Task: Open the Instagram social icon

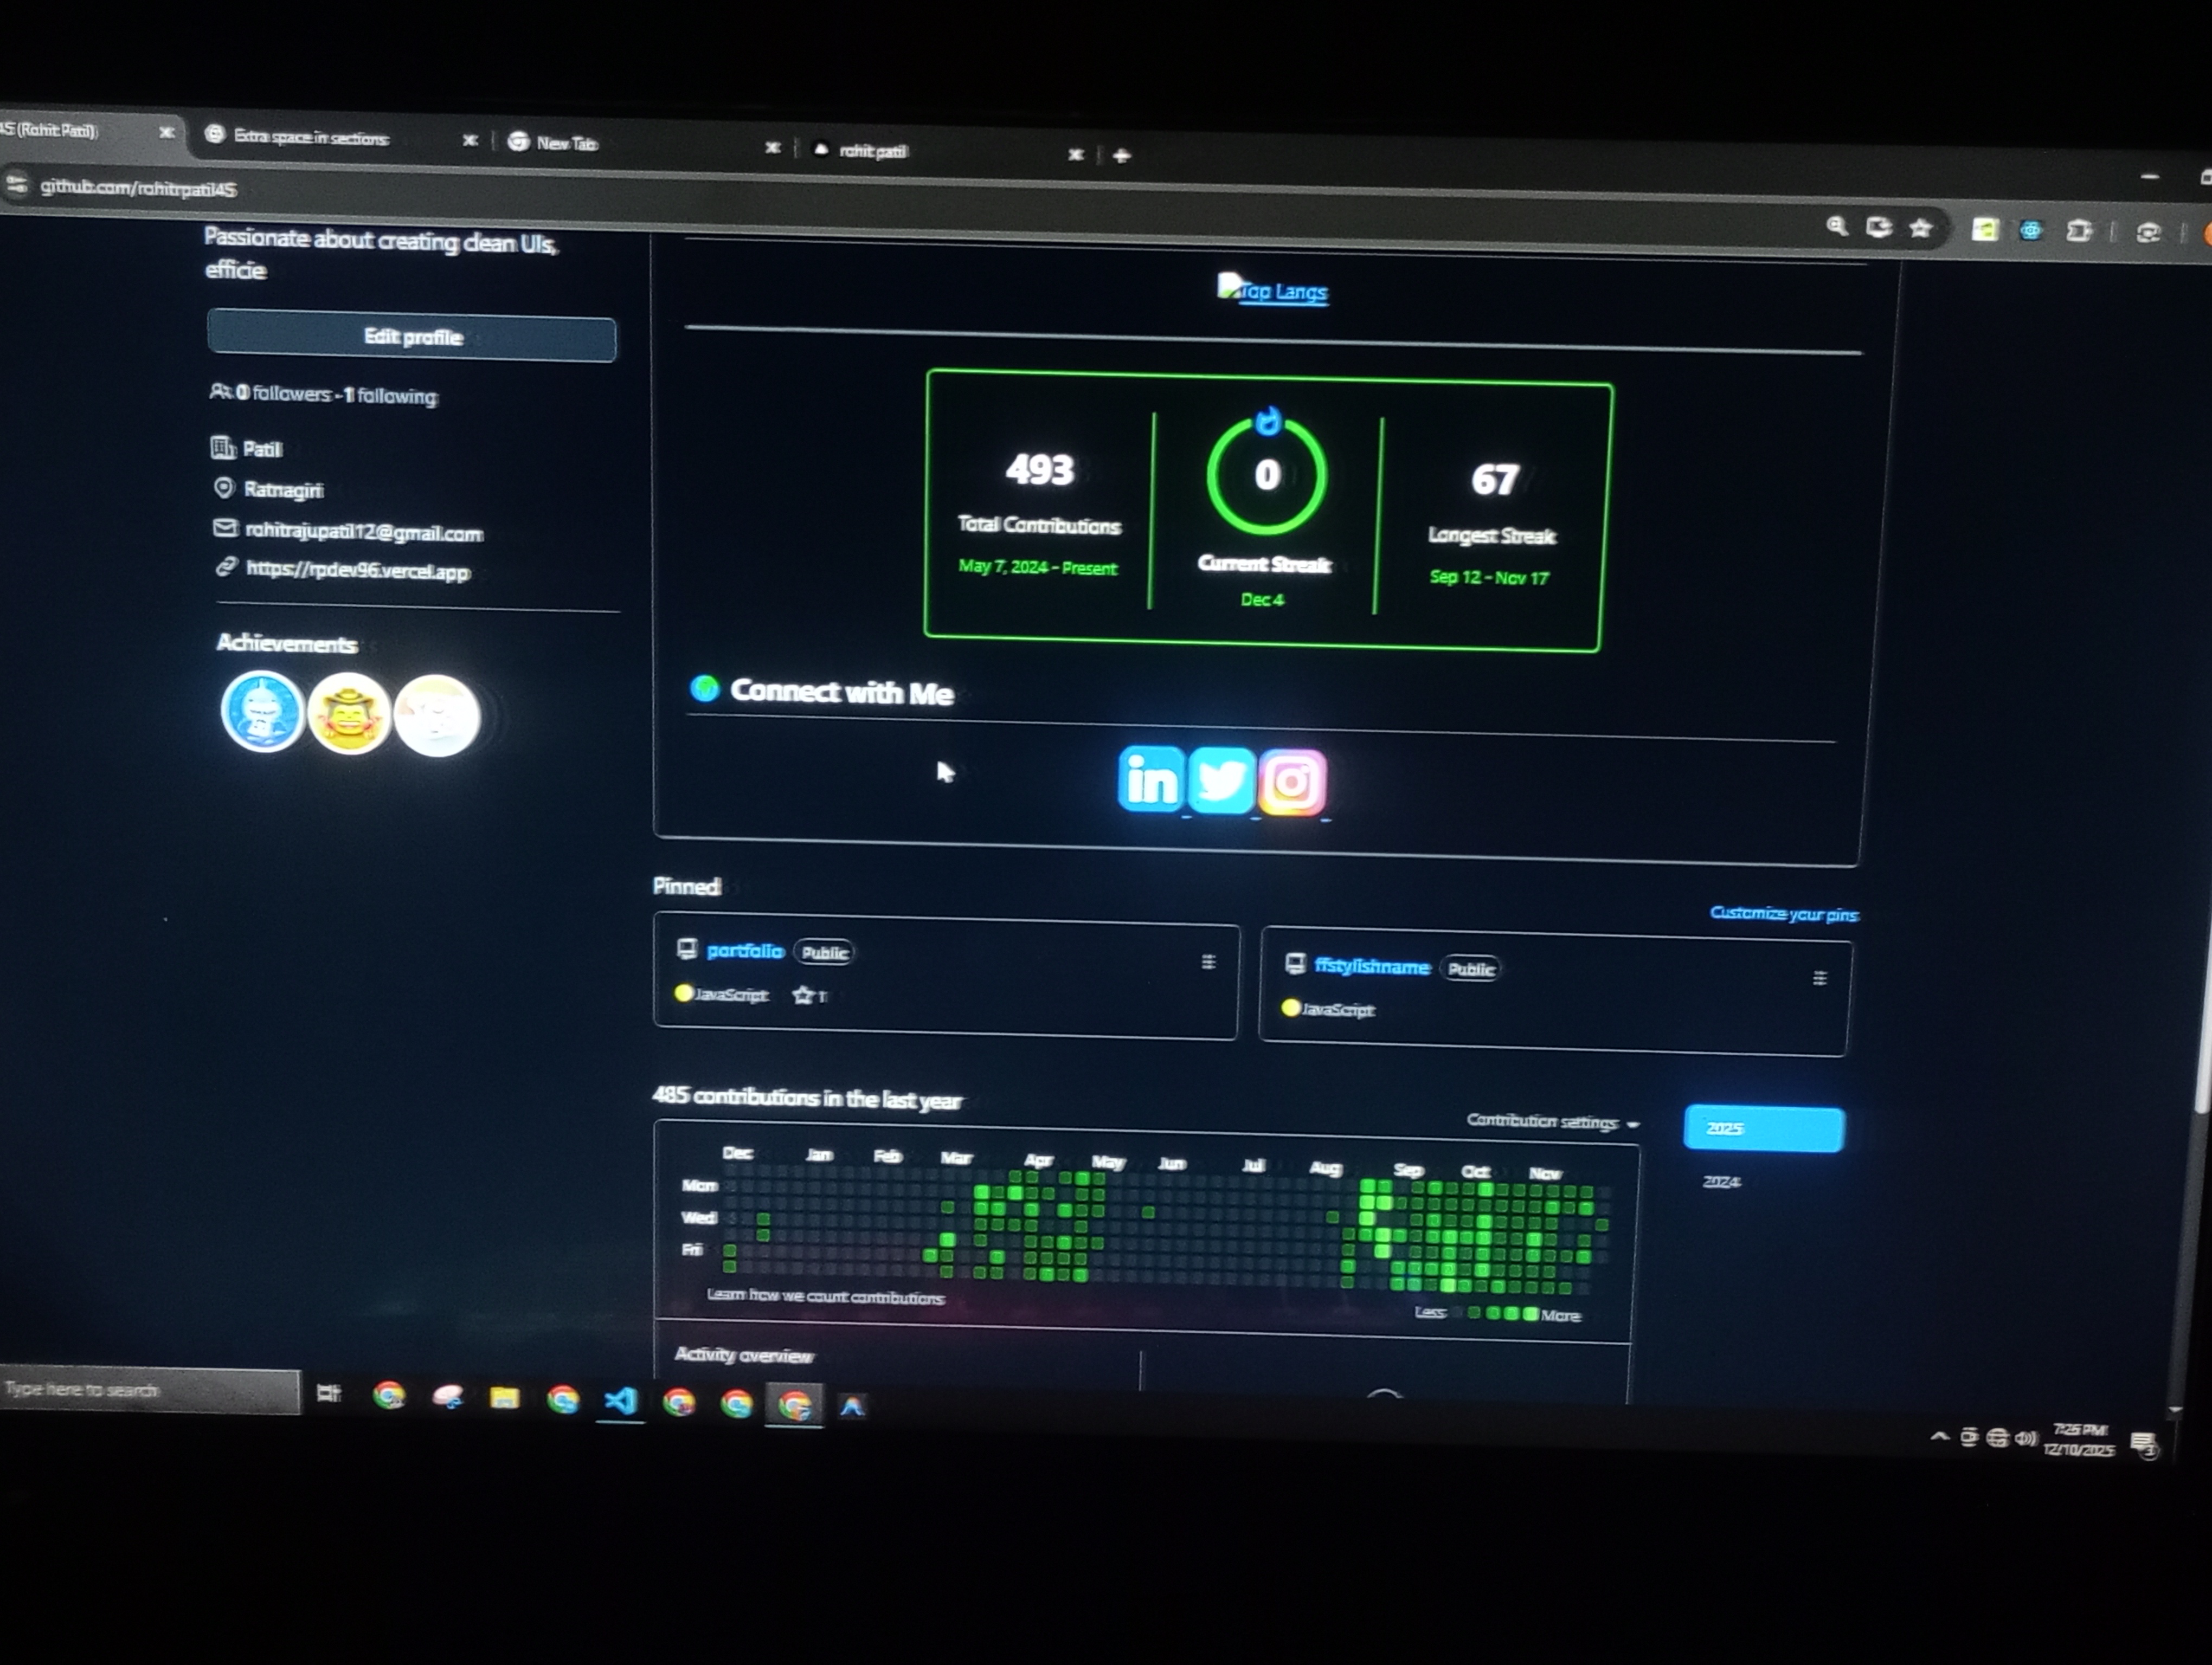Action: click(x=1292, y=783)
